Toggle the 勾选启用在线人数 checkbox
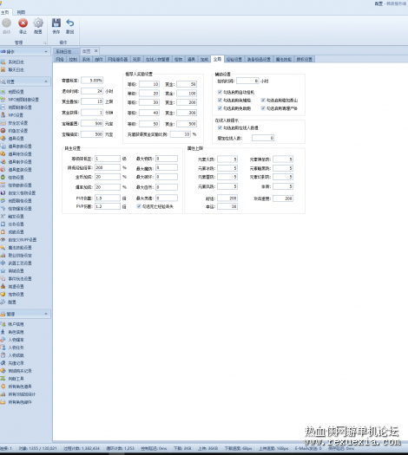 click(x=220, y=127)
